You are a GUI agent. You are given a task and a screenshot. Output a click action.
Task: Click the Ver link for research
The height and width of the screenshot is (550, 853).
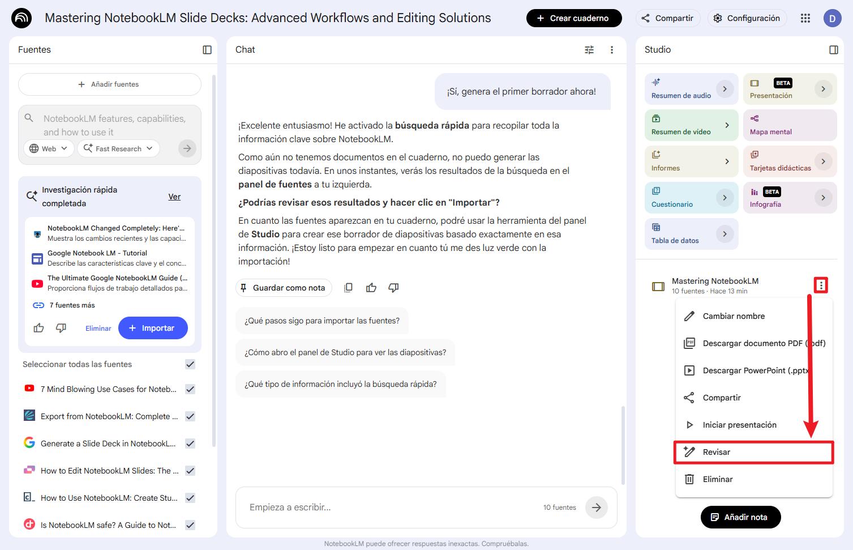point(174,197)
